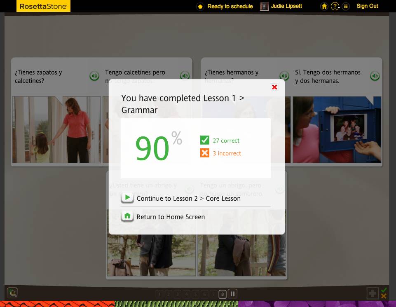Go to screen 3 in progress bar
The width and height of the screenshot is (396, 307).
click(177, 294)
